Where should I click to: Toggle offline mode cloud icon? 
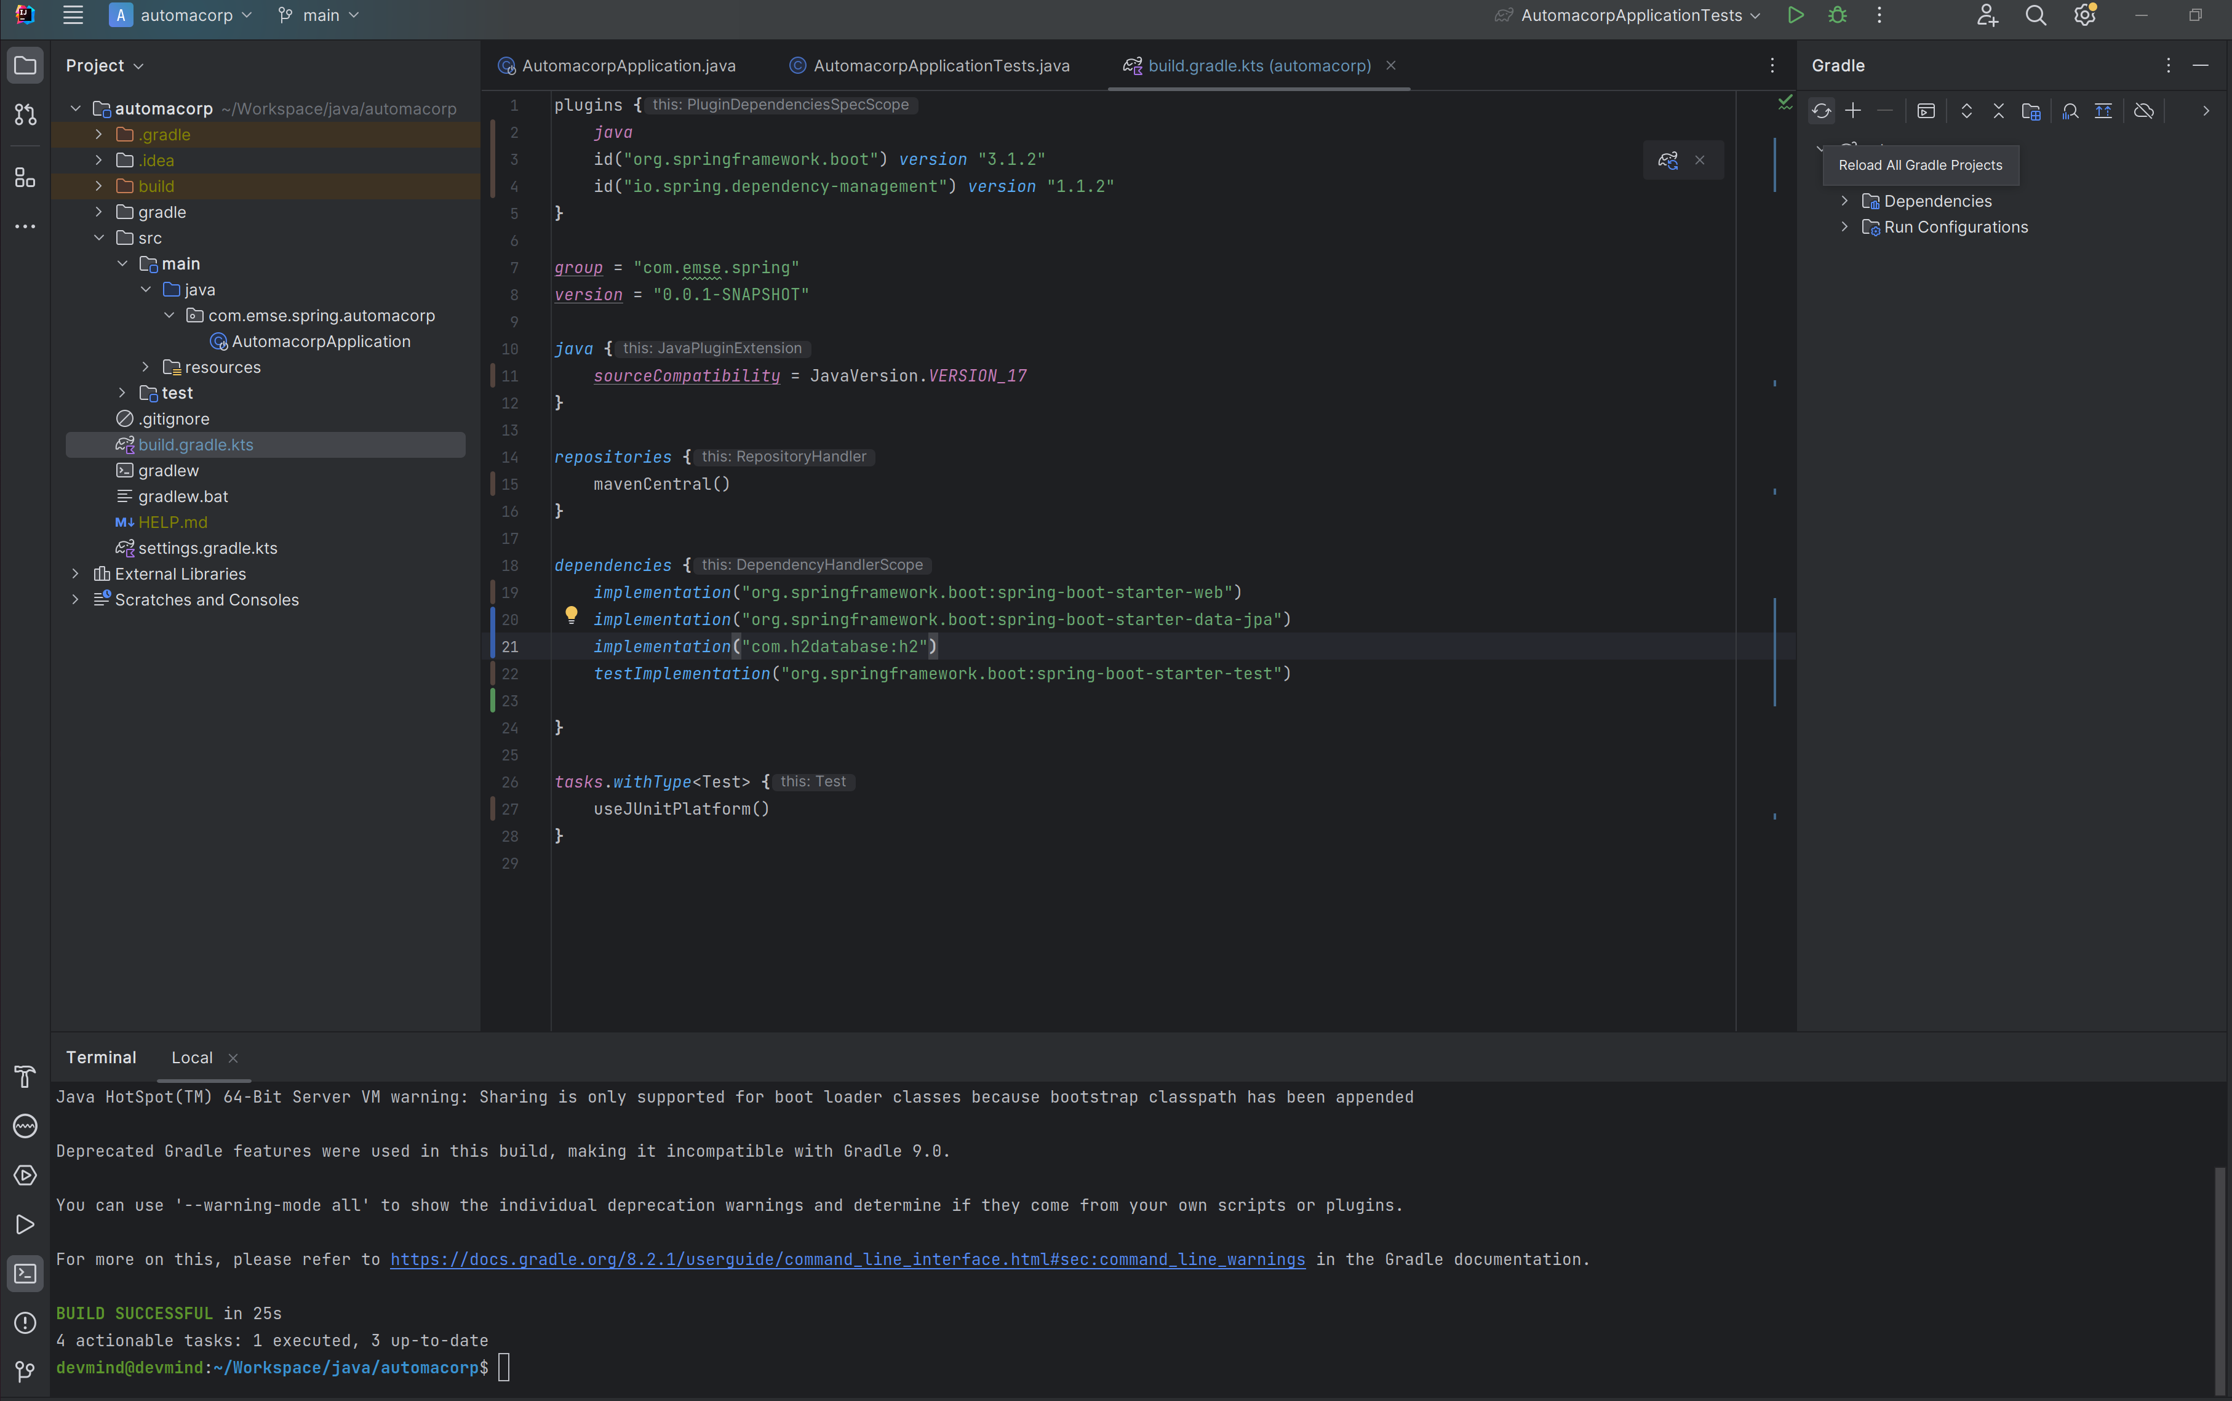point(2144,111)
